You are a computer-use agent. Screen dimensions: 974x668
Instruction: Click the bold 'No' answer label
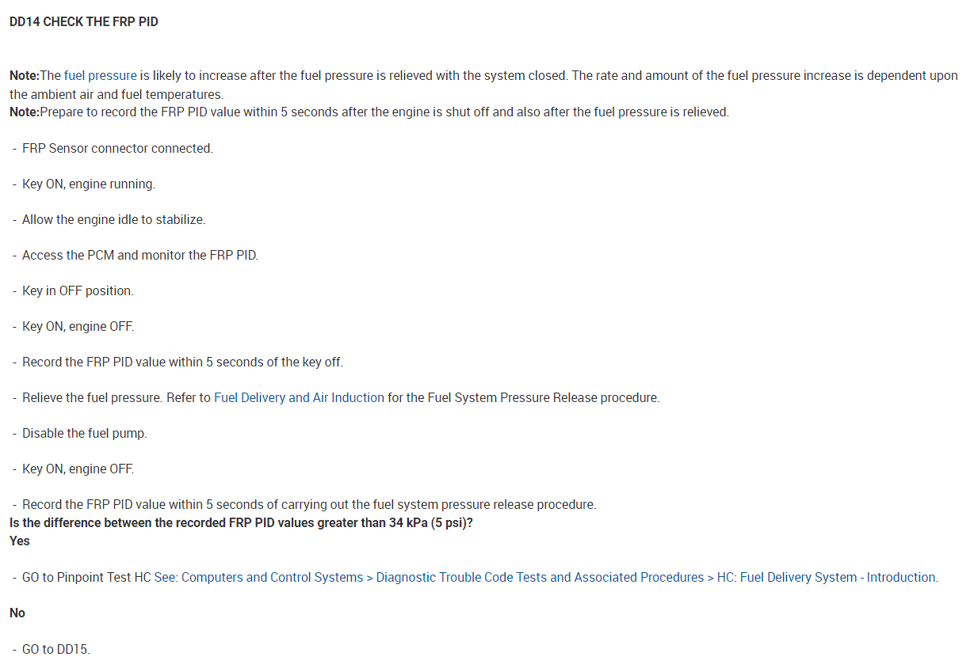coord(17,613)
